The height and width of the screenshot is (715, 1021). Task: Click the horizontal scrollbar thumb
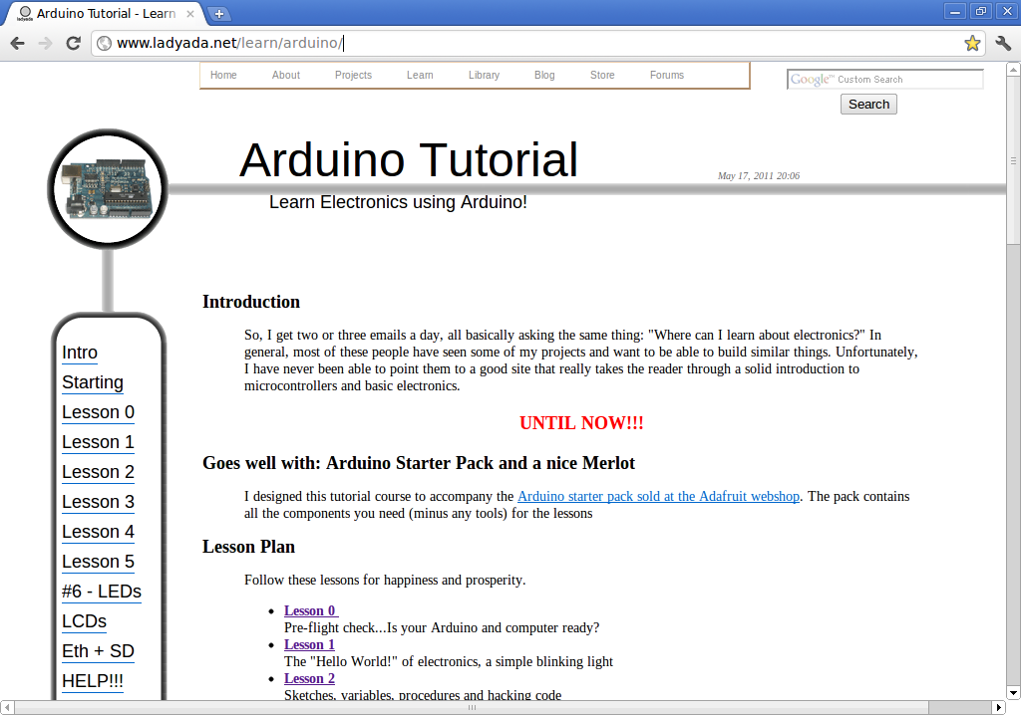pos(472,707)
